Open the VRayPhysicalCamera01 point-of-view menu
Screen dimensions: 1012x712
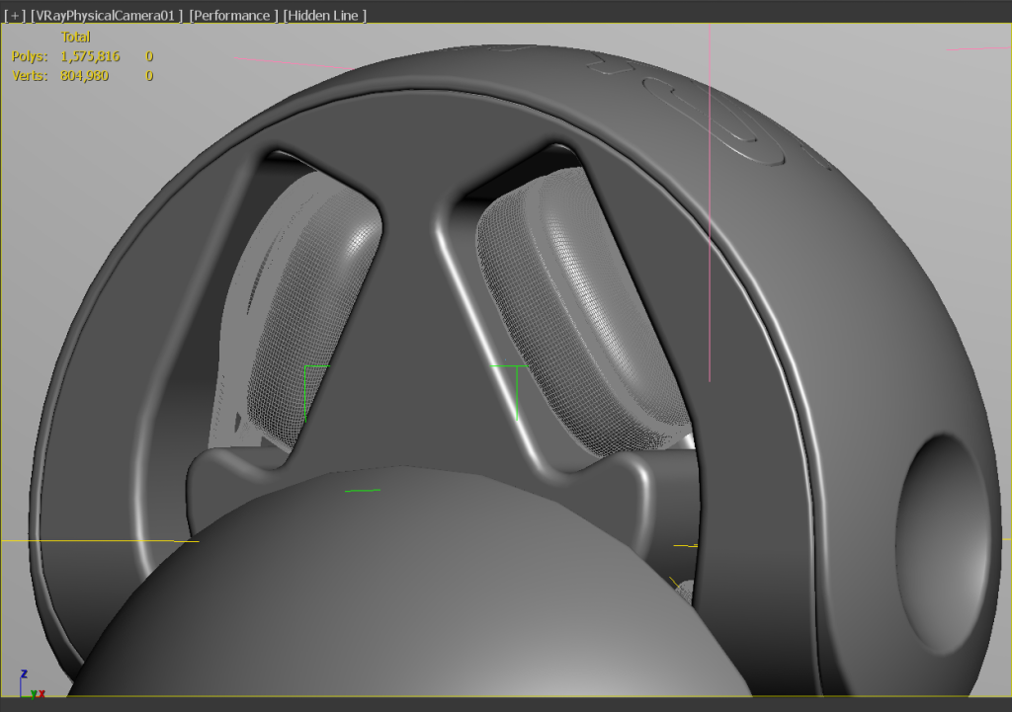click(x=107, y=16)
